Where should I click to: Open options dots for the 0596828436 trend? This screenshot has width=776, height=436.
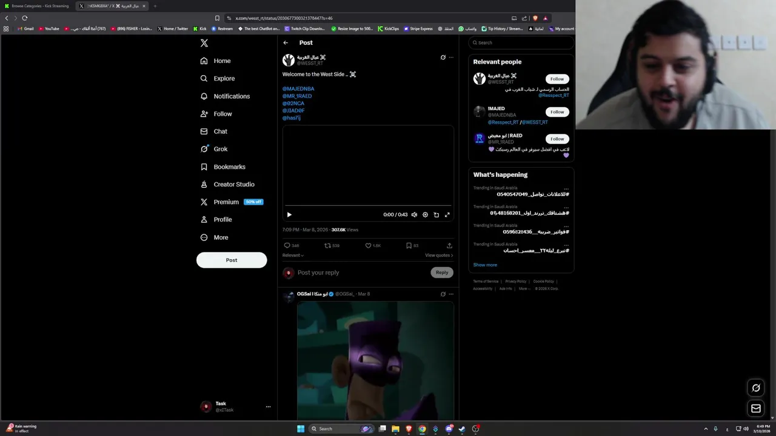(x=566, y=226)
